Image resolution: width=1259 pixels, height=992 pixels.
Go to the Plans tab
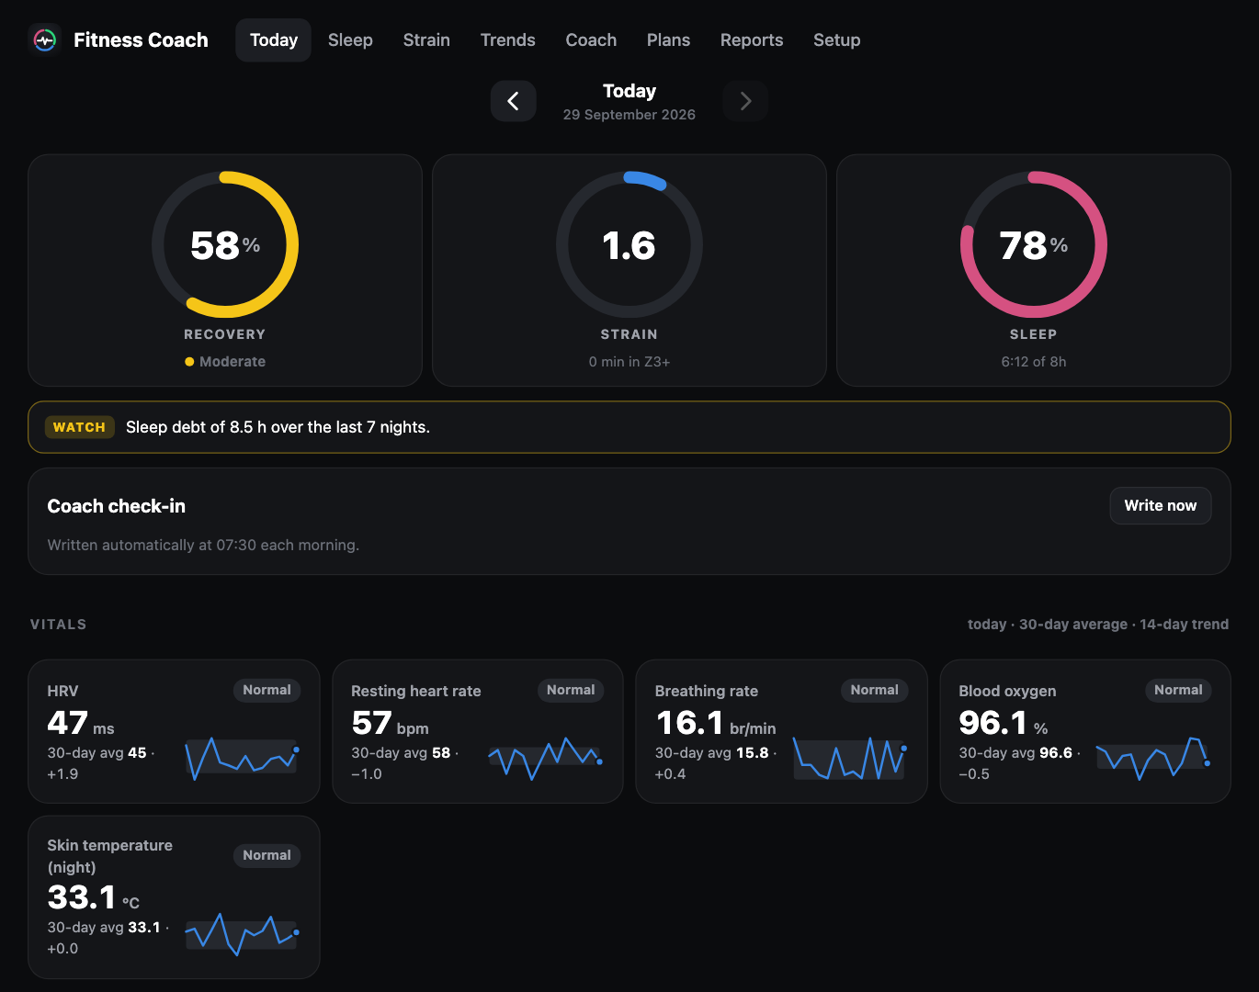(x=668, y=40)
